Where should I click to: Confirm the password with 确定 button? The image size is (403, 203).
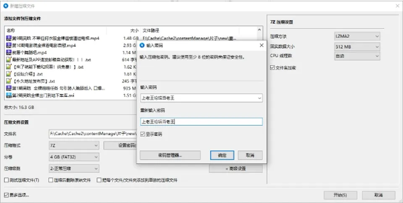tap(222, 156)
